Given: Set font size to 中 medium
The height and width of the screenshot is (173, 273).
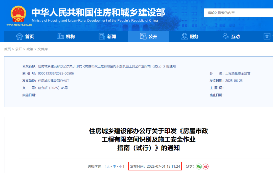Looking at the screenshot, I should tap(114, 166).
